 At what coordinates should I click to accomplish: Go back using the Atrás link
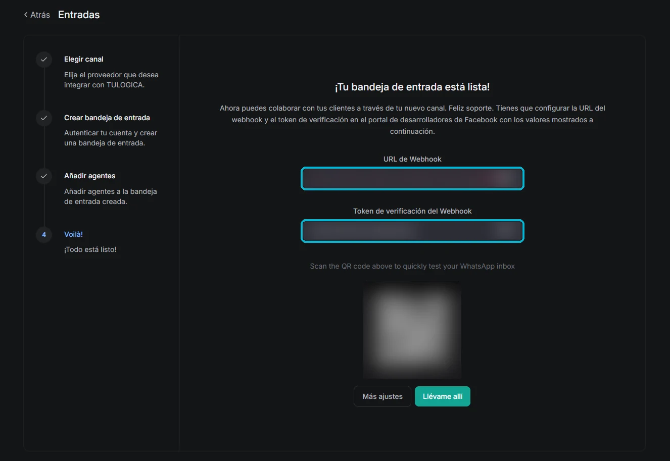coord(37,15)
